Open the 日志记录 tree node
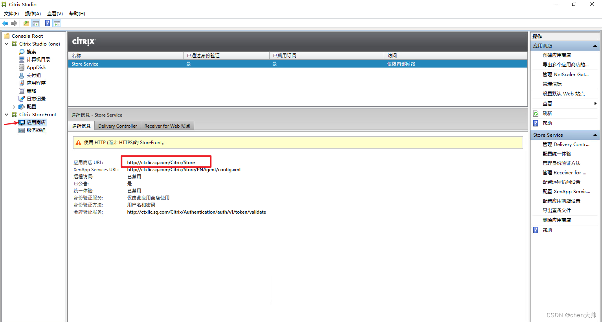 click(36, 99)
